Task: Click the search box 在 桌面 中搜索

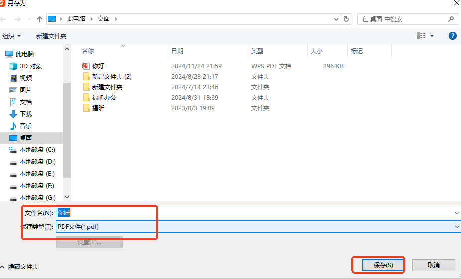Action: click(x=404, y=19)
